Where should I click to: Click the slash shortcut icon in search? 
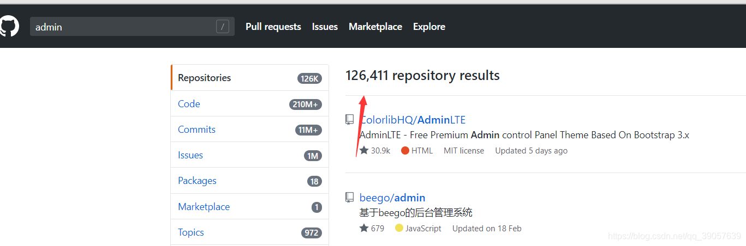click(222, 26)
